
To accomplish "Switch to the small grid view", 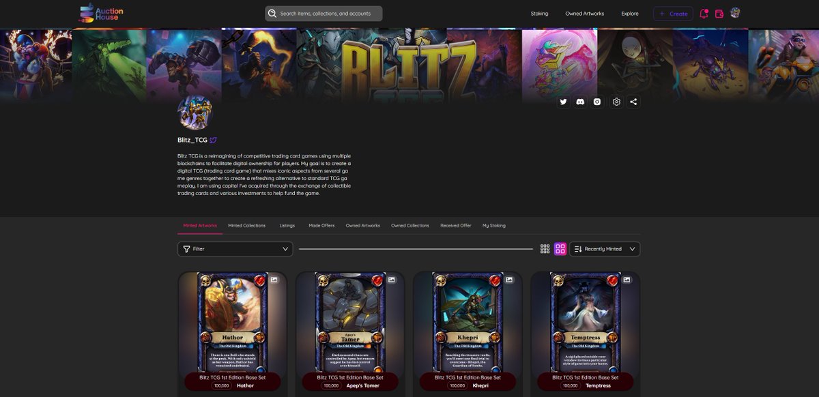I will pyautogui.click(x=545, y=249).
